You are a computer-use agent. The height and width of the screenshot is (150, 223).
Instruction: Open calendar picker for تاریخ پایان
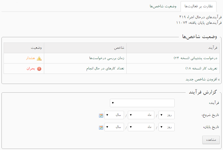(x=101, y=128)
